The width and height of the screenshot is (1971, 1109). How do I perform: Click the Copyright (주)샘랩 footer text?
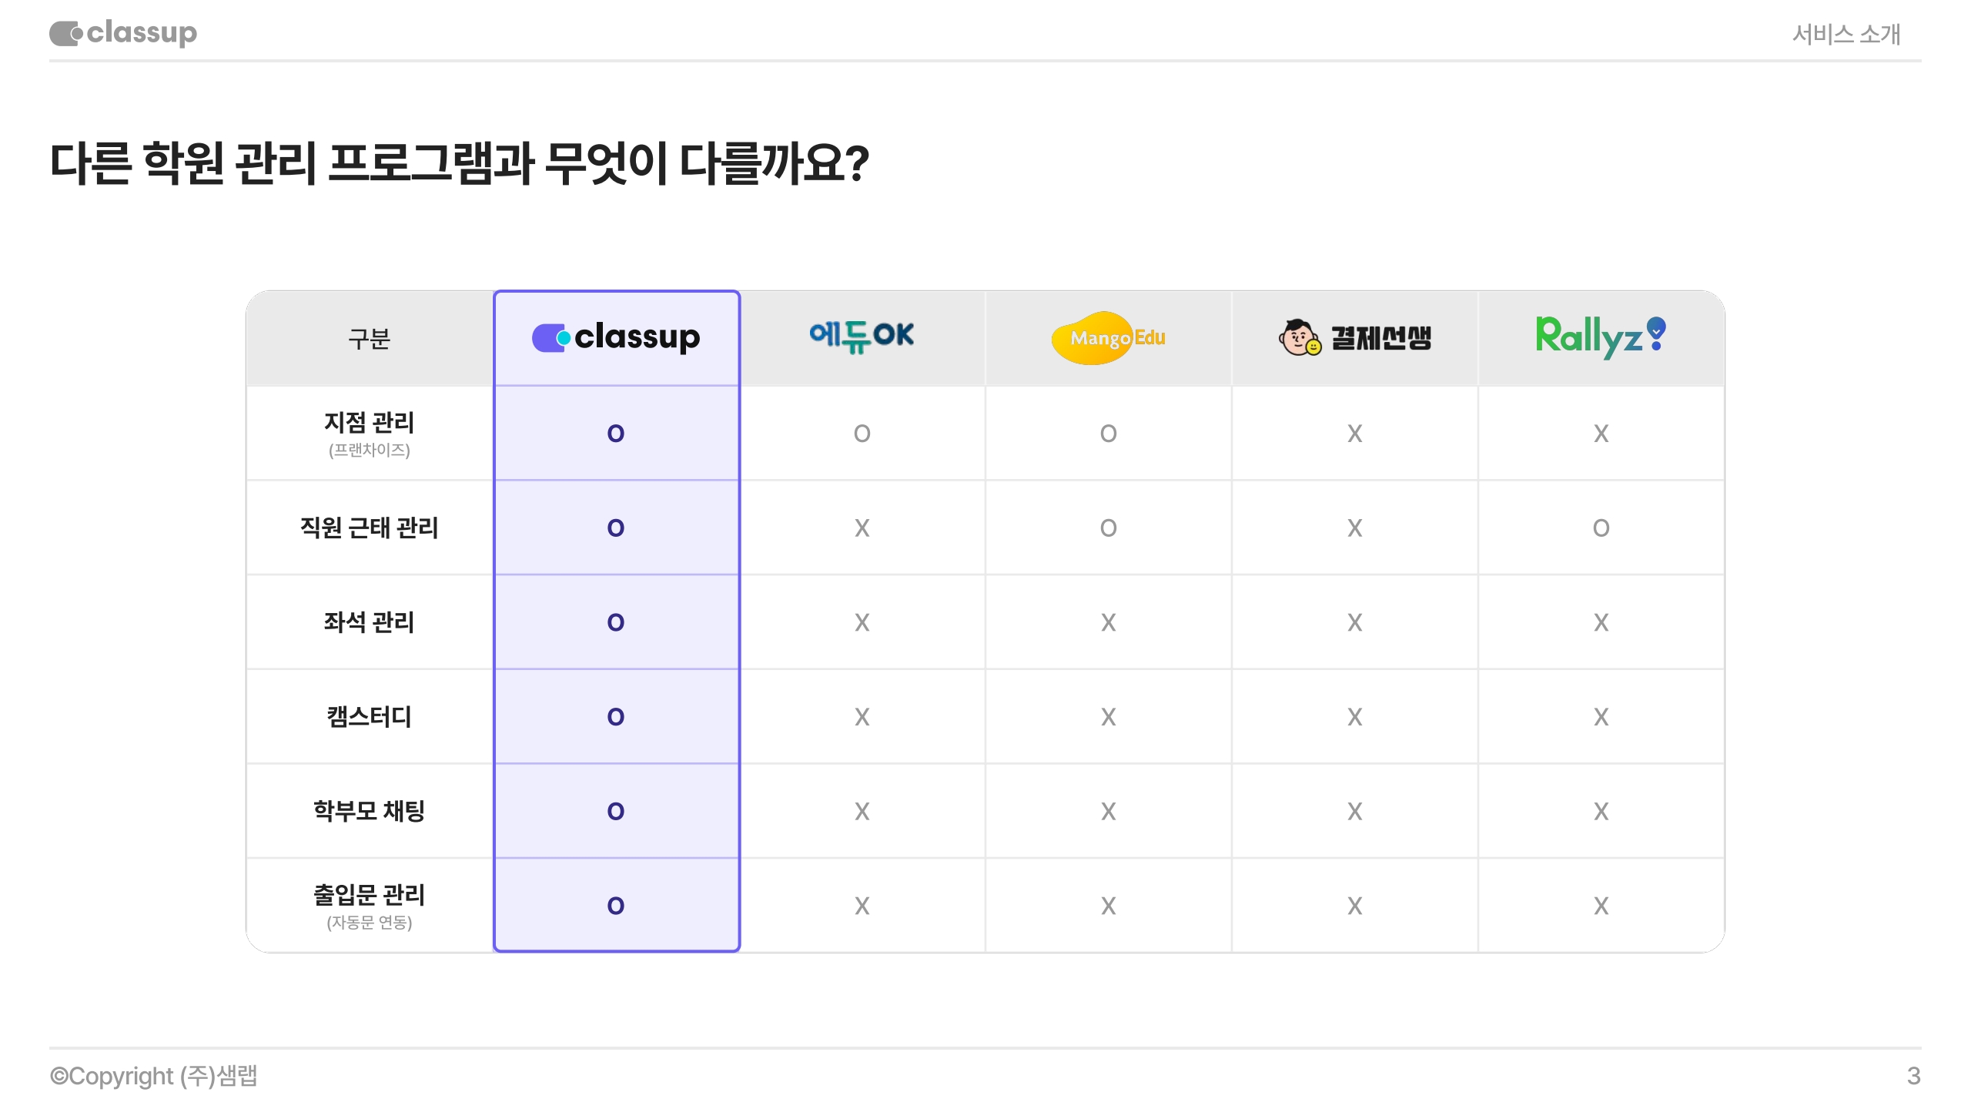pyautogui.click(x=154, y=1076)
